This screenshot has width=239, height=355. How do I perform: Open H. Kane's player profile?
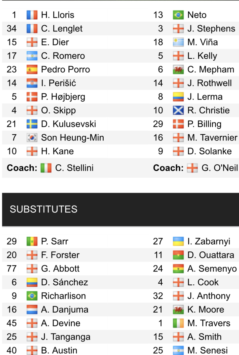(x=57, y=151)
